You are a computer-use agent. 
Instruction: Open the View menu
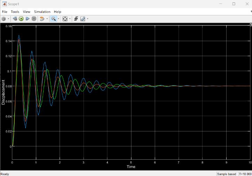tap(26, 12)
